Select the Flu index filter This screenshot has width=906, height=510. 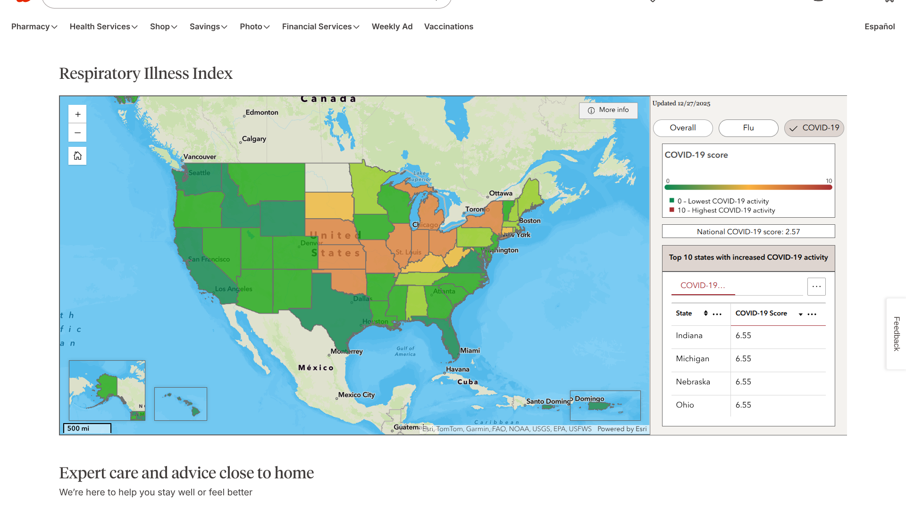tap(748, 128)
